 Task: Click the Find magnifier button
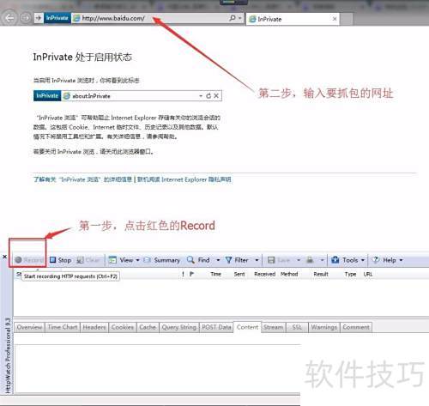tap(198, 260)
